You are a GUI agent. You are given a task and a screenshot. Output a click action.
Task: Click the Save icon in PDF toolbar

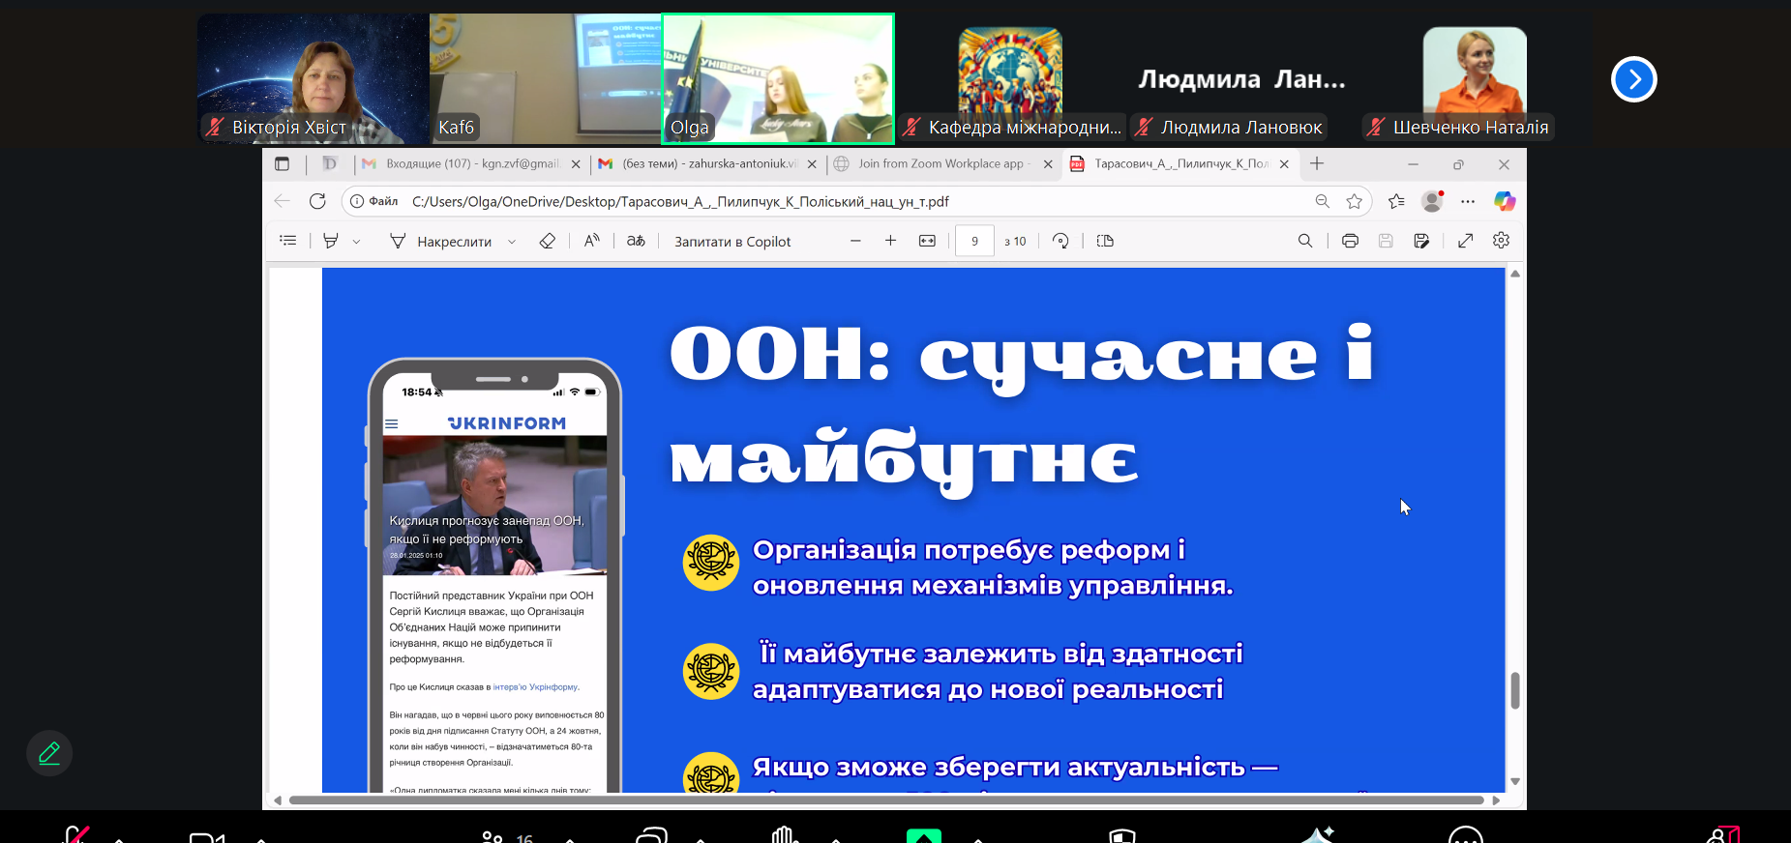click(x=1386, y=241)
